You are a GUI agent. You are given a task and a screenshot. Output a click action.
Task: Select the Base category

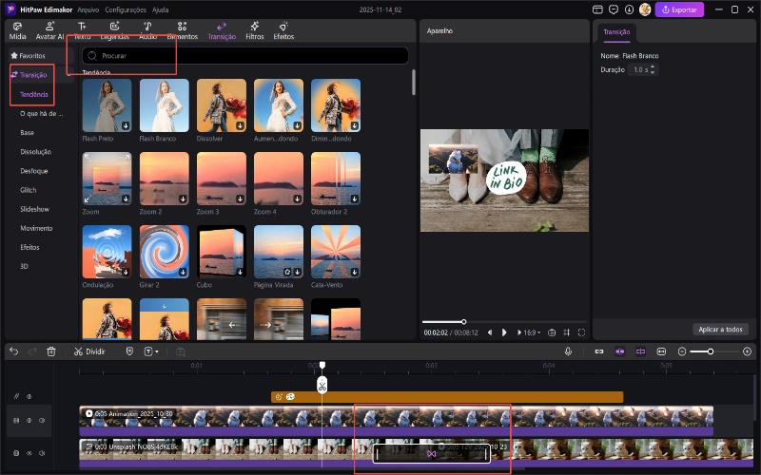28,132
